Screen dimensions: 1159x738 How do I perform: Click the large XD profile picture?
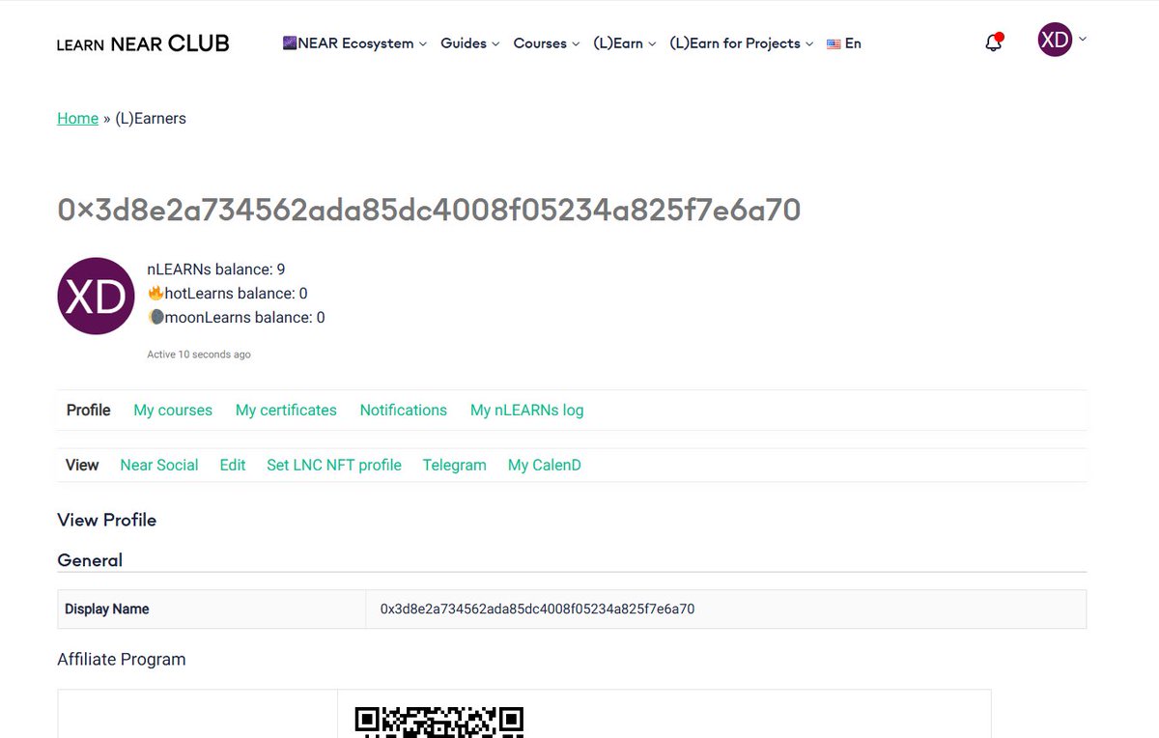[96, 297]
